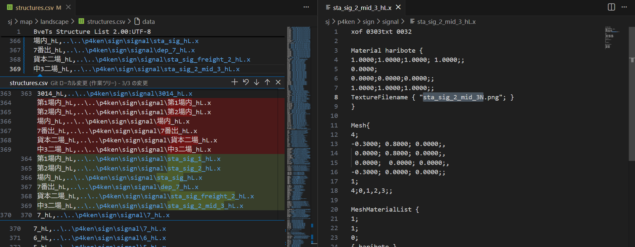Close the sta_sig_2_mid_3_hL.x tab

pos(398,7)
